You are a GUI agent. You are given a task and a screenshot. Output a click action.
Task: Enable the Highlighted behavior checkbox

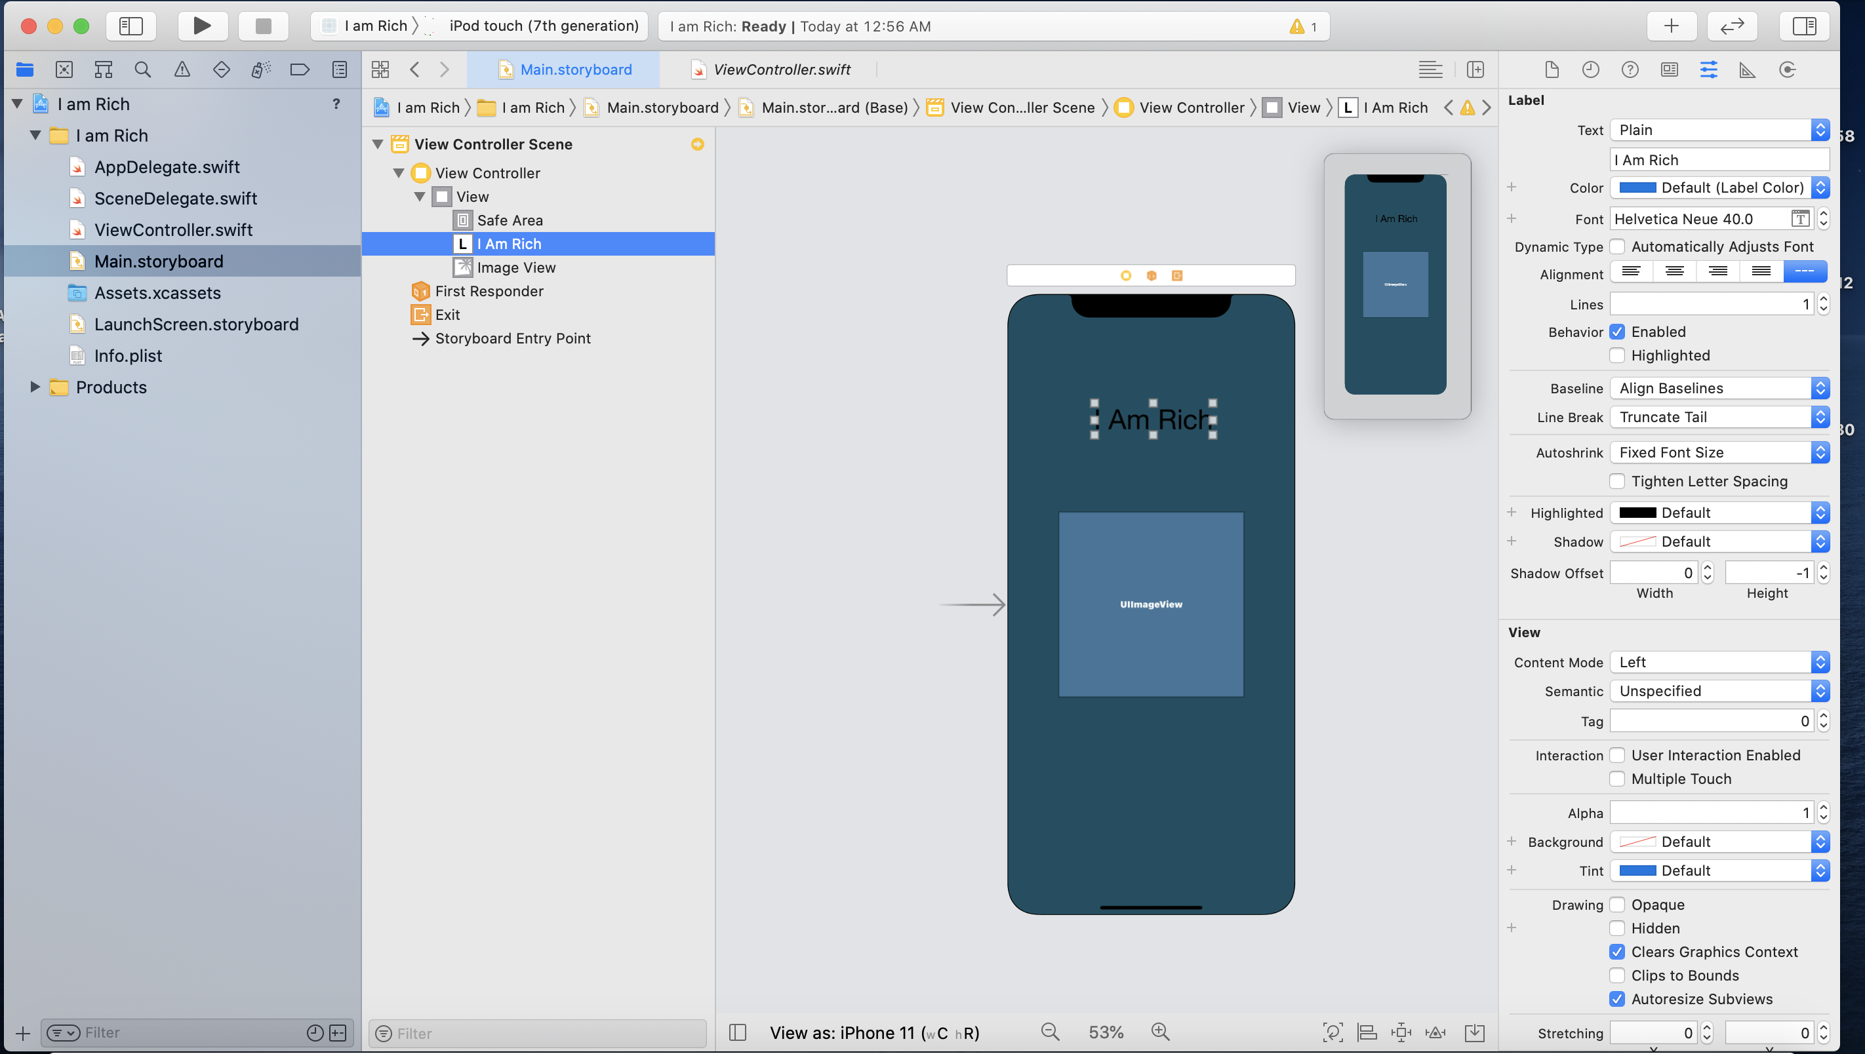click(1617, 355)
